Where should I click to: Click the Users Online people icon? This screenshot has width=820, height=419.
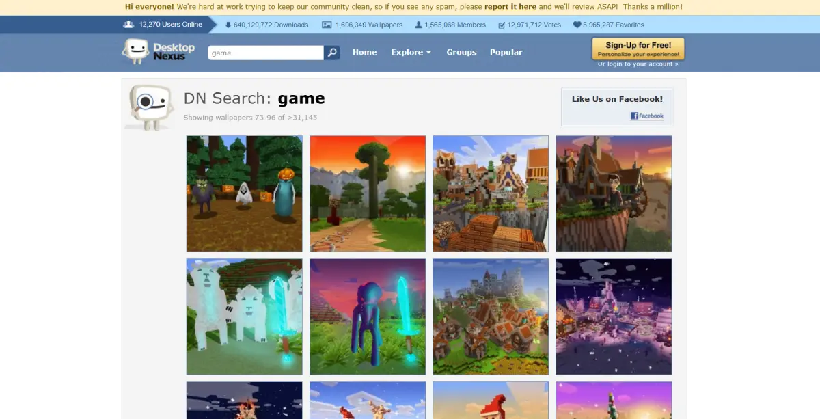pyautogui.click(x=128, y=25)
